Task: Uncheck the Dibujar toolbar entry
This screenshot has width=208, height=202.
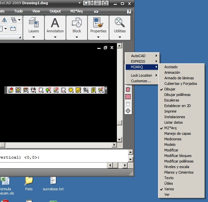Action: pyautogui.click(x=169, y=89)
